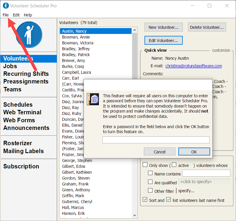Click the New Volunteer button
Screen dimensions: 236x221
click(164, 27)
